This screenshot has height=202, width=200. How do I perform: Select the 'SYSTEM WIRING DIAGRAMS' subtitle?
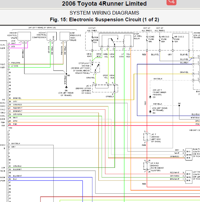pyautogui.click(x=104, y=13)
